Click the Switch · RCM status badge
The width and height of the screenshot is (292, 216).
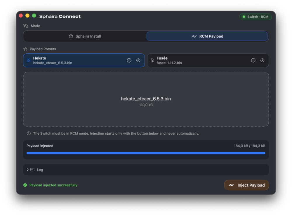click(x=255, y=17)
